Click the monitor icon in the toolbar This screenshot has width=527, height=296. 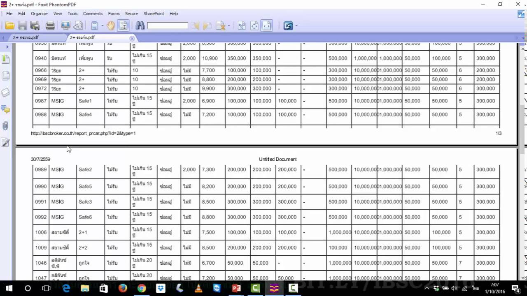coord(65,26)
